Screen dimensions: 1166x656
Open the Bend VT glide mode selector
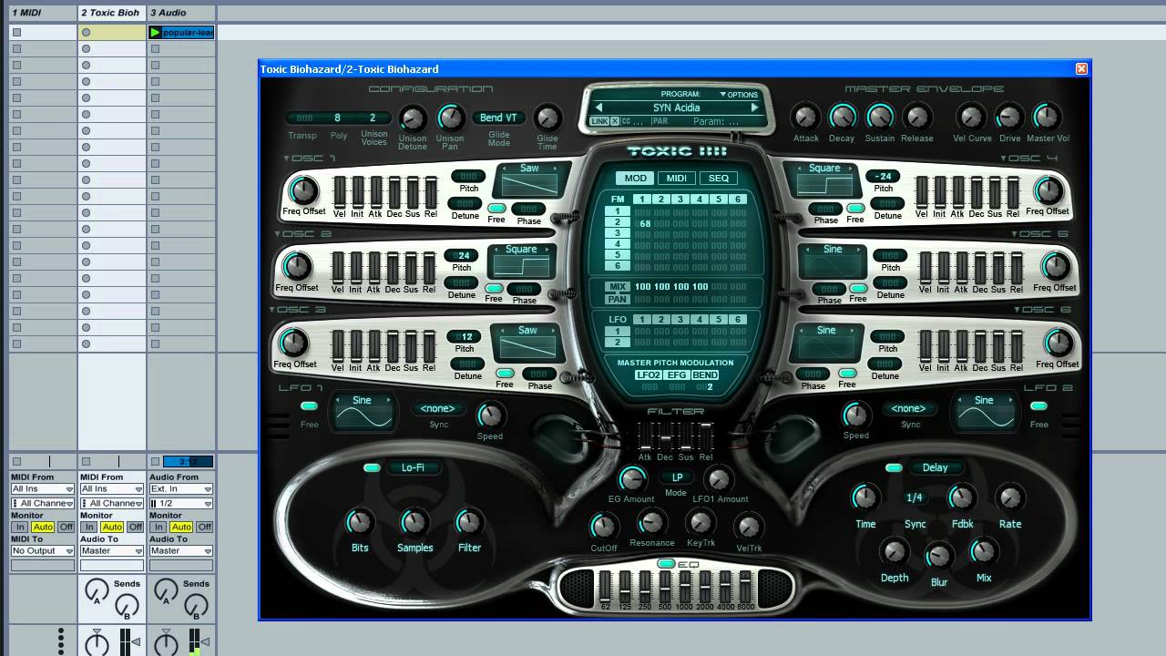pyautogui.click(x=498, y=118)
